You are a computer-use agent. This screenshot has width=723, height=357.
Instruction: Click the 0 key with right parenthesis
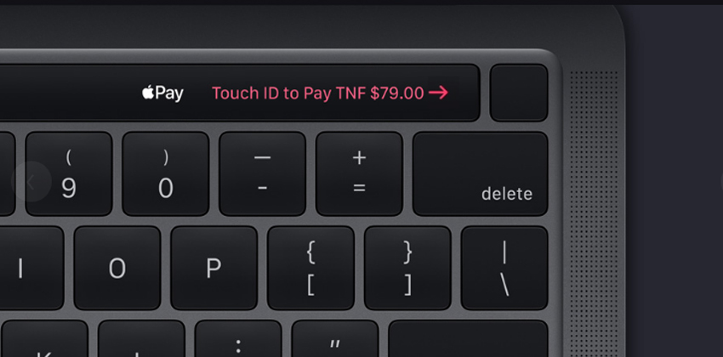point(166,173)
